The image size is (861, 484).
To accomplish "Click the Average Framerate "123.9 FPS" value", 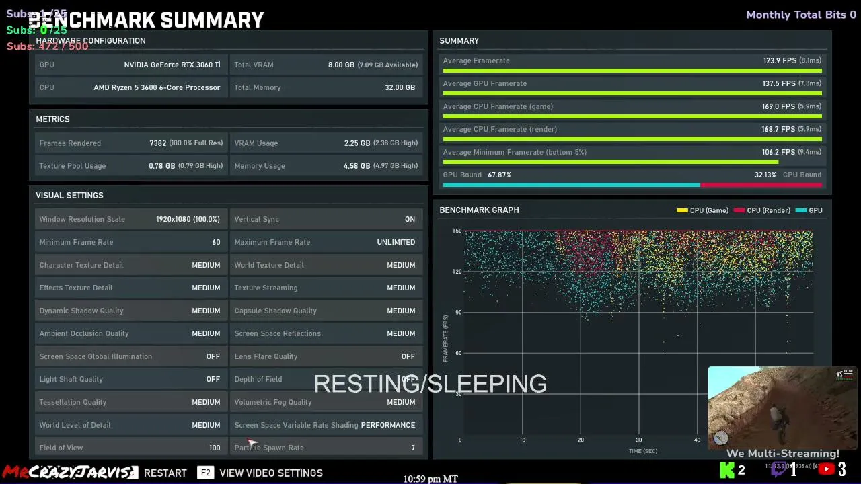I will (x=779, y=61).
